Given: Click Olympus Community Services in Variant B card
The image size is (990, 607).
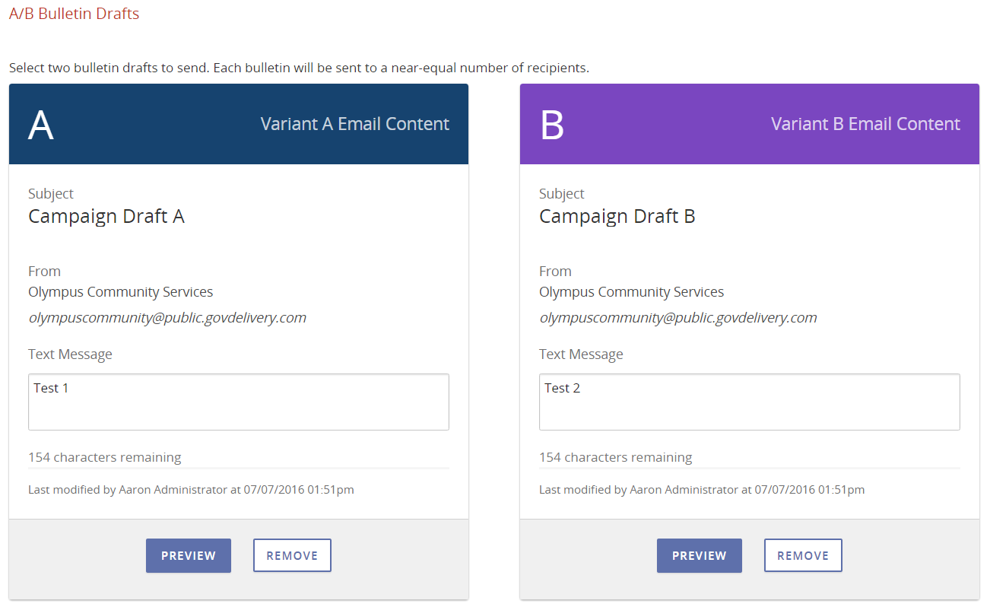Looking at the screenshot, I should [x=631, y=292].
